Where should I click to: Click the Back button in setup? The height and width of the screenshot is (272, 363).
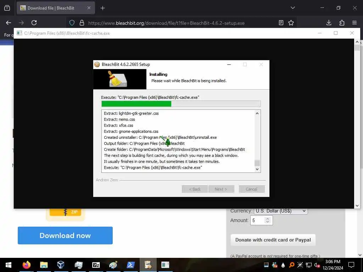(195, 189)
